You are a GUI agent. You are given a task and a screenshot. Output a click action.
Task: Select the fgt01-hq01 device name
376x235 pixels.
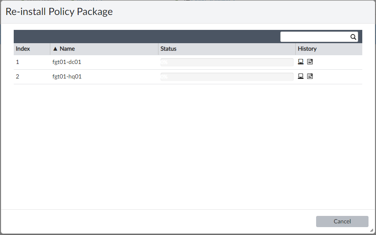click(64, 76)
